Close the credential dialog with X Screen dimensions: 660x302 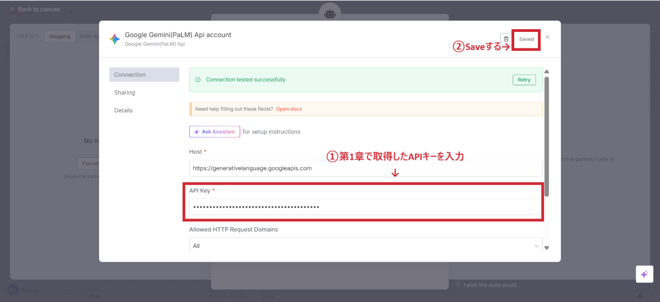[x=547, y=37]
